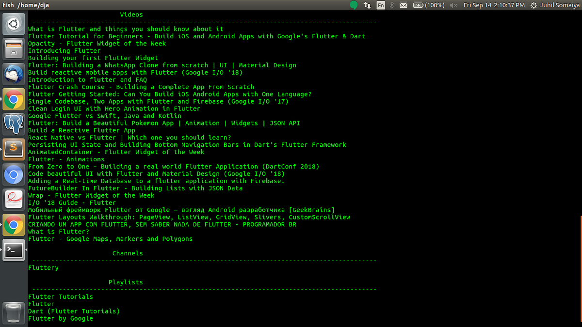Click 'Flutter Tutorial for Beginners' line
Viewport: 582px width, 327px height.
[x=196, y=36]
